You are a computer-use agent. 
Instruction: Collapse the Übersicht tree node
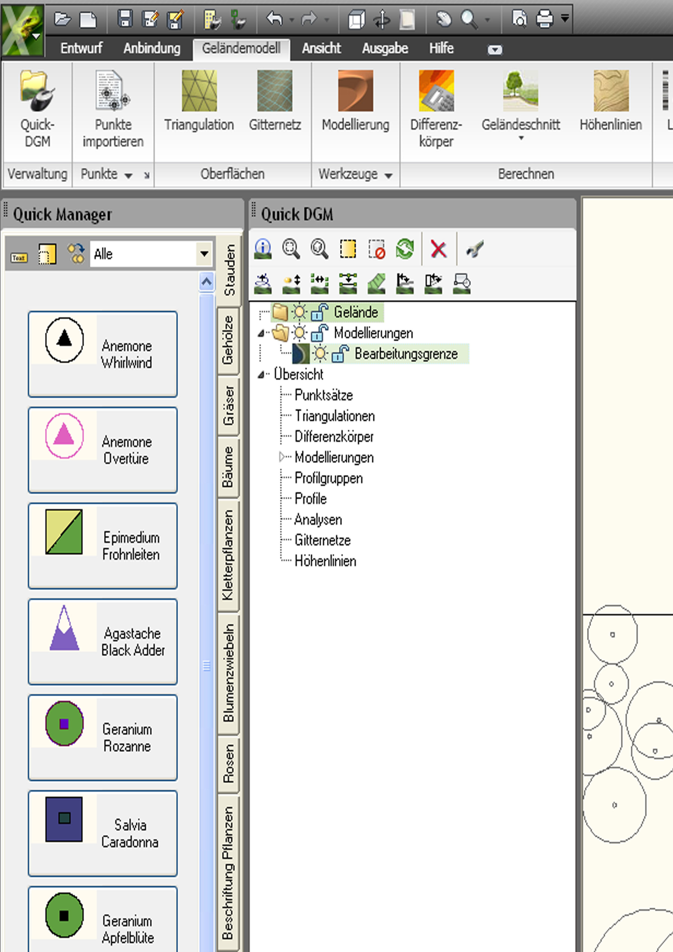tap(261, 375)
